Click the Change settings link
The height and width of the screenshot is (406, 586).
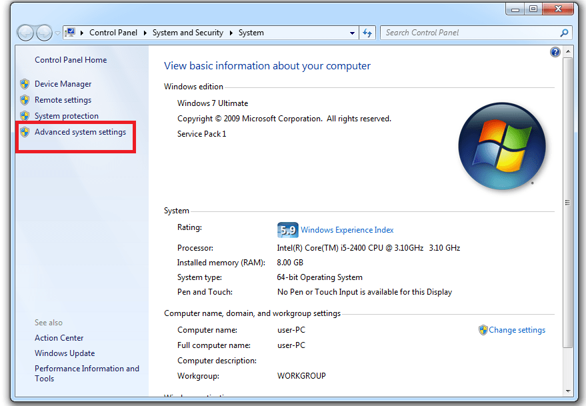tap(517, 330)
